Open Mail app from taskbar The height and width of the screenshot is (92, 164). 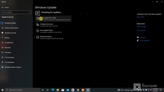68,90
